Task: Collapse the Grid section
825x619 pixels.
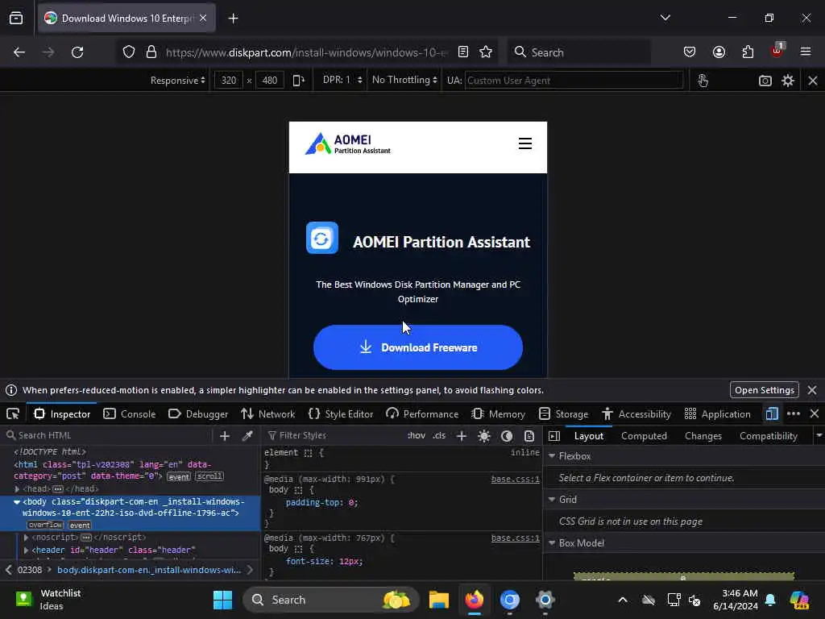Action: click(552, 499)
